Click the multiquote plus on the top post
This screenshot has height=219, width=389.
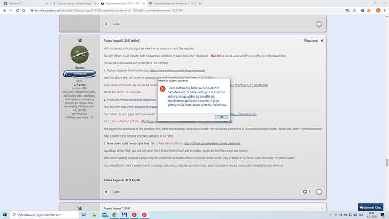pos(106,24)
